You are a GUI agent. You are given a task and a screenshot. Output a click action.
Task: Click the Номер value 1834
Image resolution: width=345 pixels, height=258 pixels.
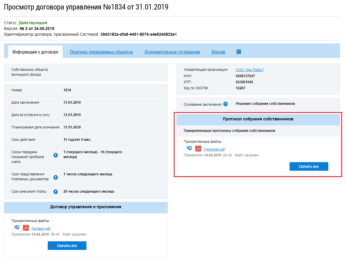(67, 90)
